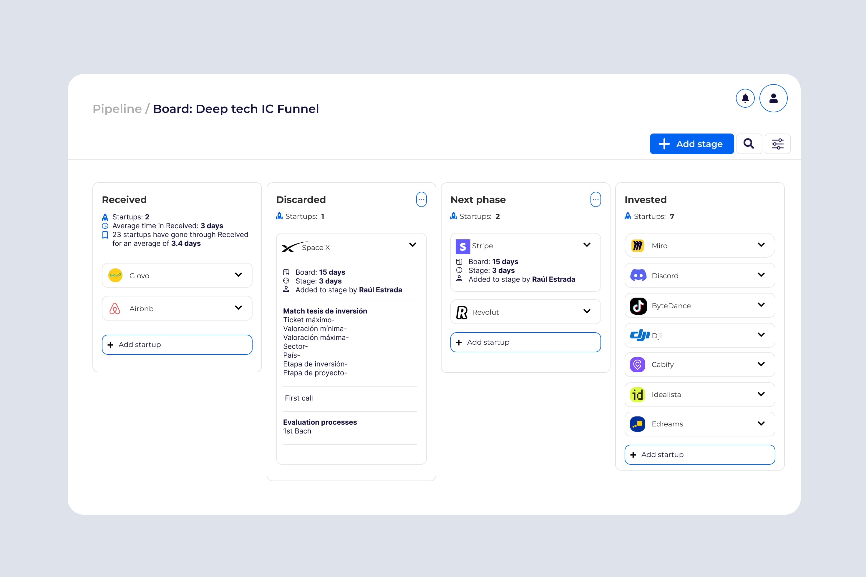The width and height of the screenshot is (866, 577).
Task: Click the Discord logo icon
Action: point(638,275)
